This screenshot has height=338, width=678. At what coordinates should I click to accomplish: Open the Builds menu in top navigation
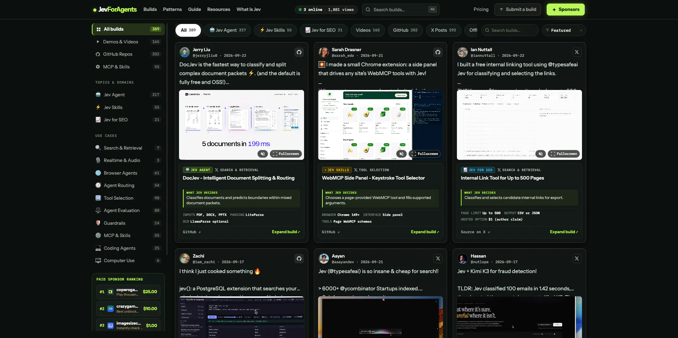pyautogui.click(x=150, y=10)
